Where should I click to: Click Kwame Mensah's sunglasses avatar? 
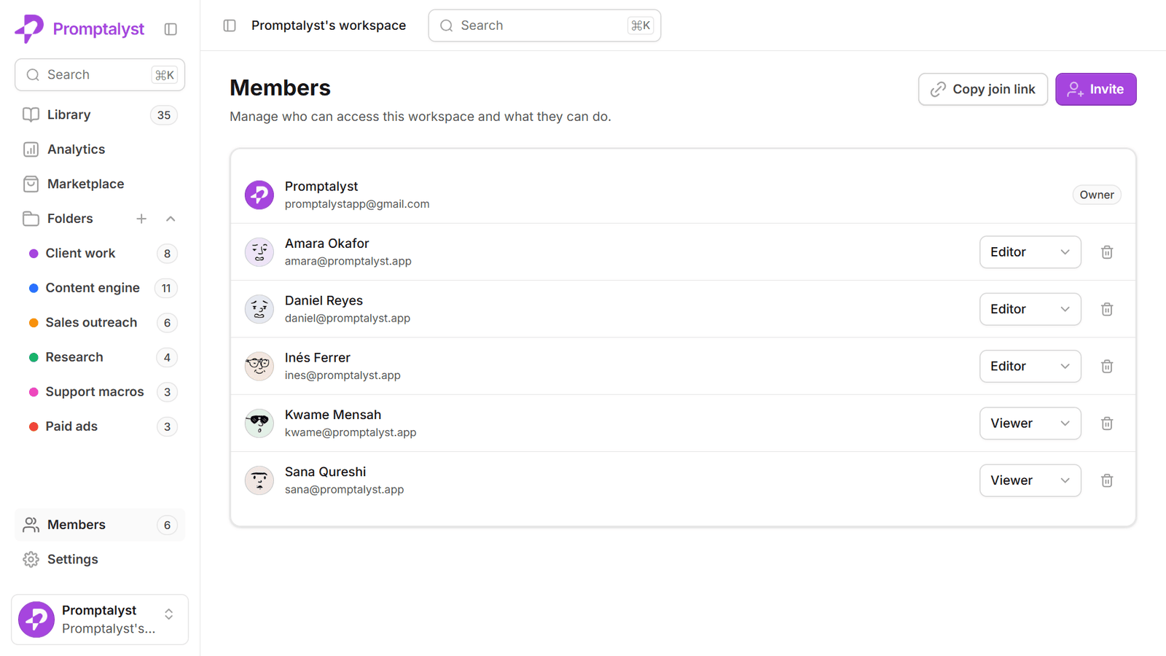point(259,423)
